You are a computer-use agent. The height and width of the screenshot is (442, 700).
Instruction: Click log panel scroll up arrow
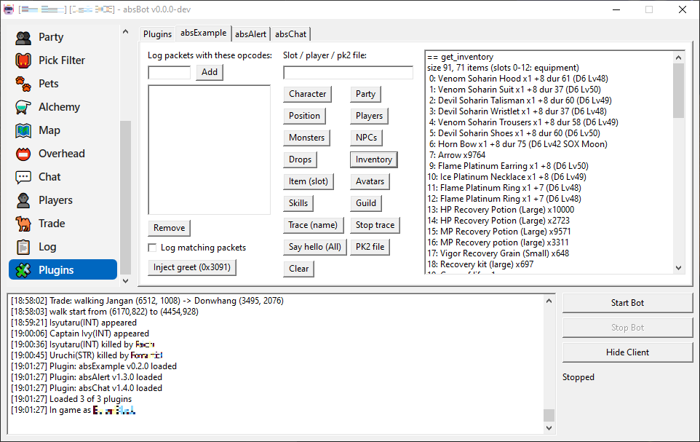(x=549, y=301)
